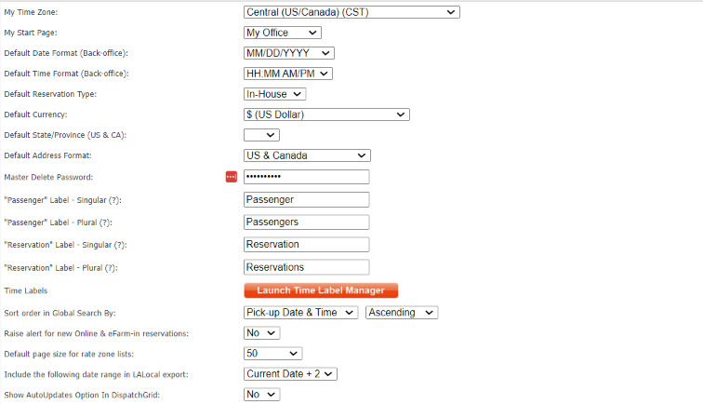Select the Default Reservation Type dropdown

(274, 94)
